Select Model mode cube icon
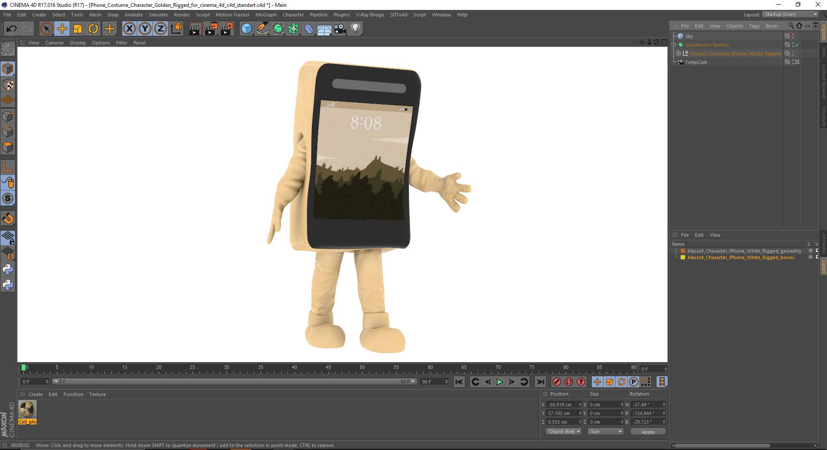Screen dimensions: 827x450 (x=8, y=69)
